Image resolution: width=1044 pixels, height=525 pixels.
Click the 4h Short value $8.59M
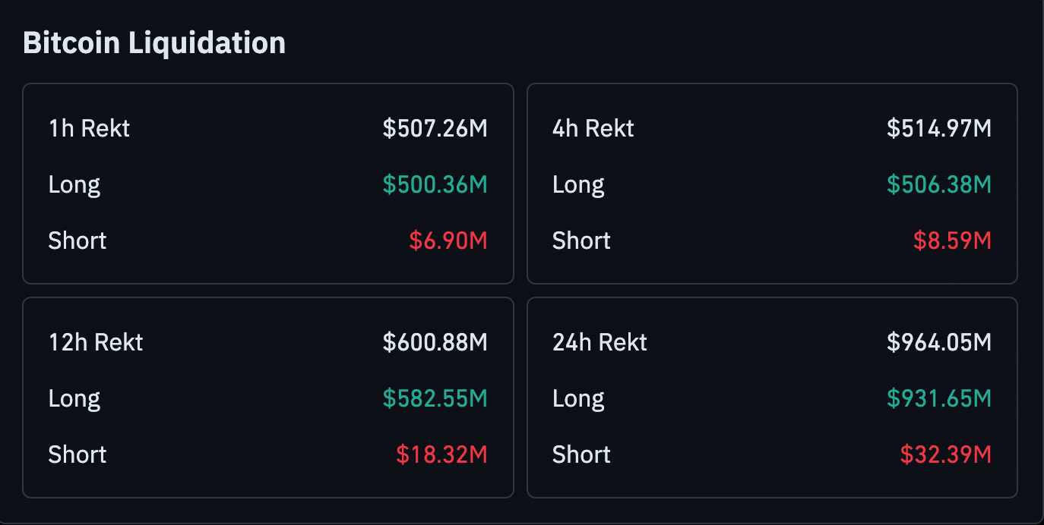pos(952,241)
